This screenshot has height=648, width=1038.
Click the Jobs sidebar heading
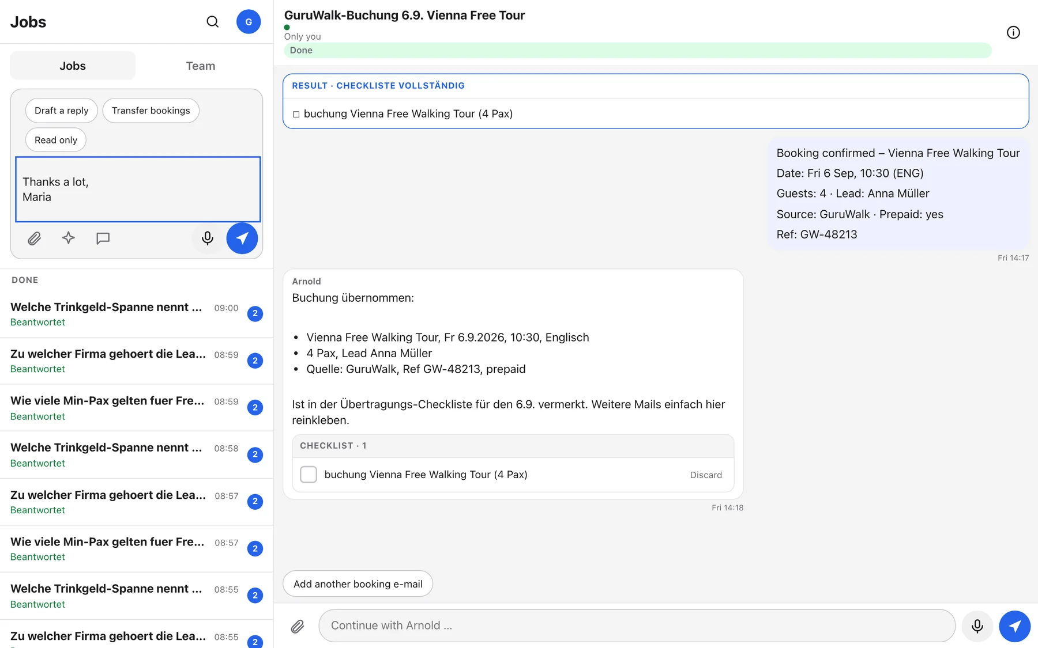tap(28, 22)
